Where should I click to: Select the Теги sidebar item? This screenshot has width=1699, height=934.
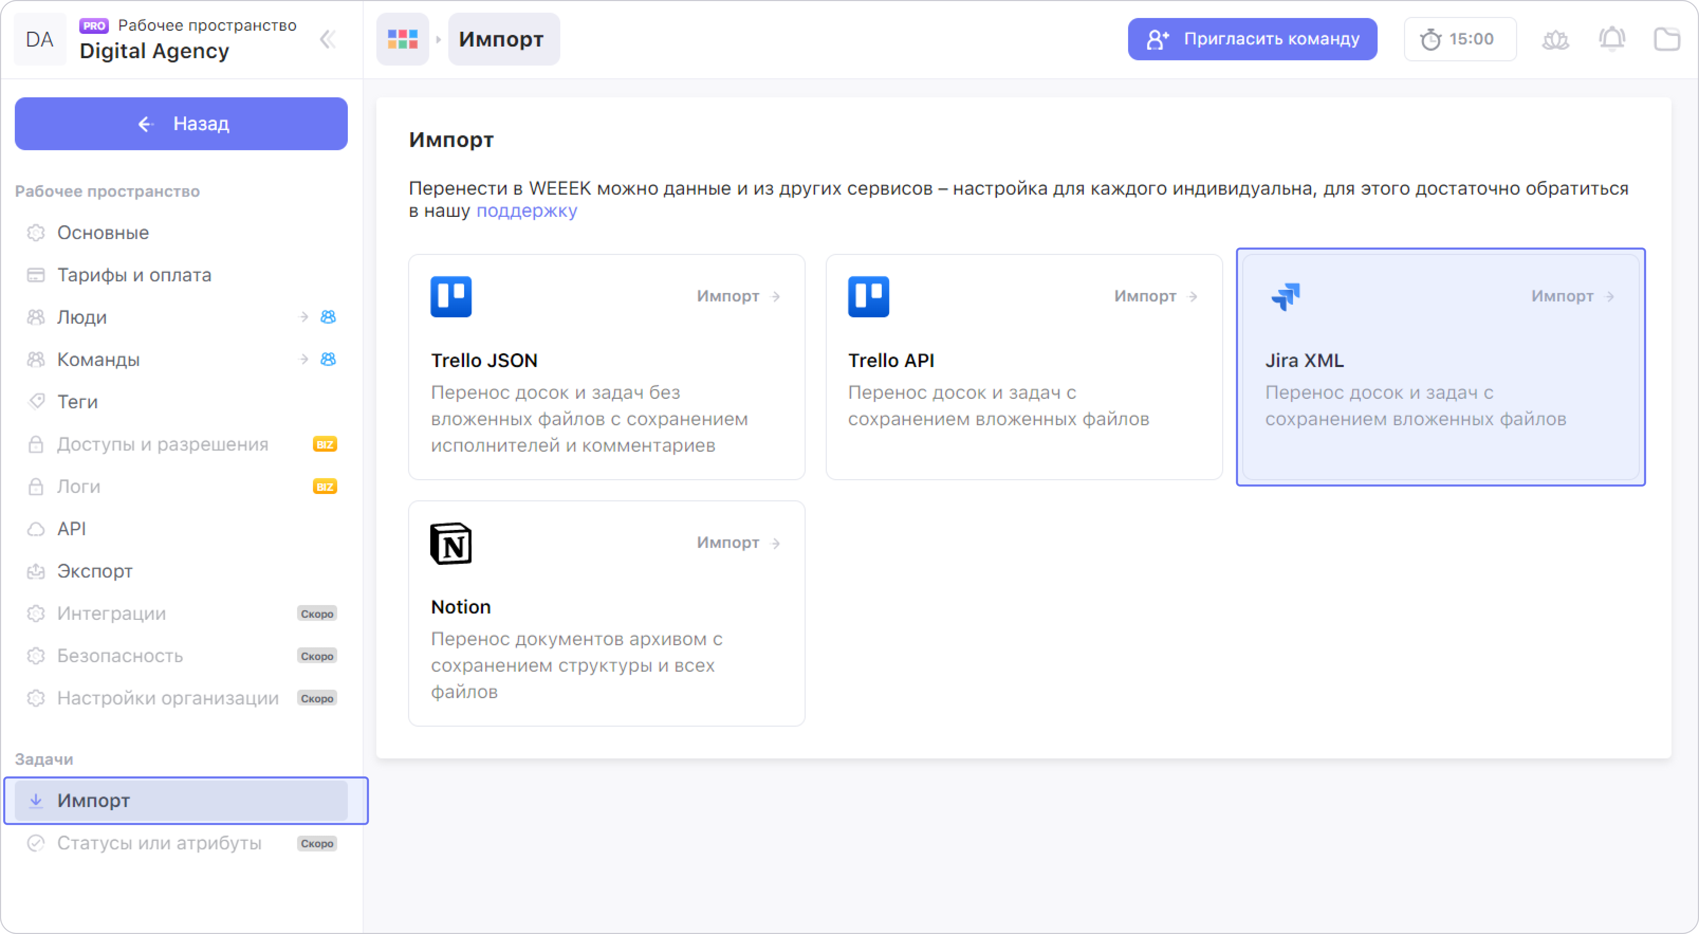pos(77,402)
